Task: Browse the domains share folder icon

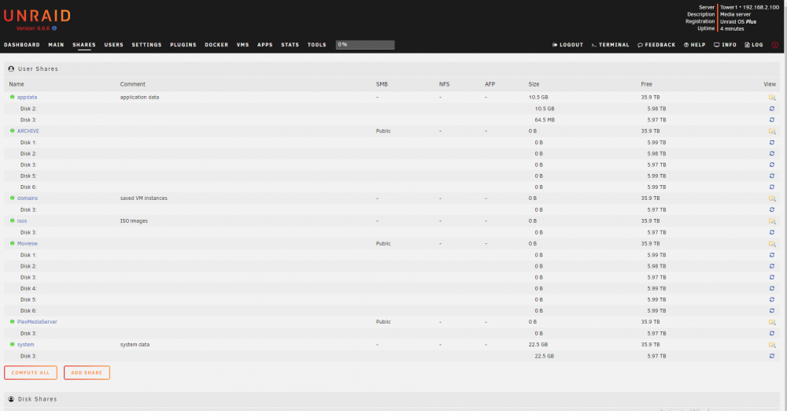Action: [x=772, y=198]
